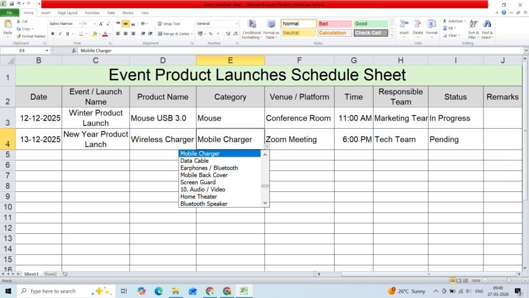Open the font name dropdown showing Aptos Narrow

point(80,24)
